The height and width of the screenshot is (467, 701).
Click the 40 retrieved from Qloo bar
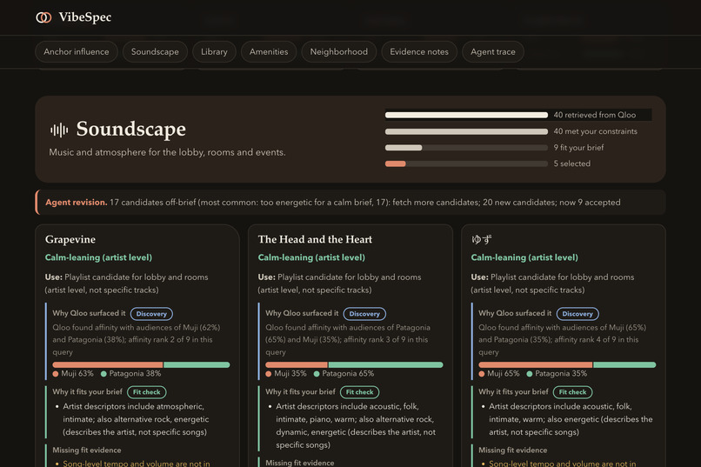(466, 115)
